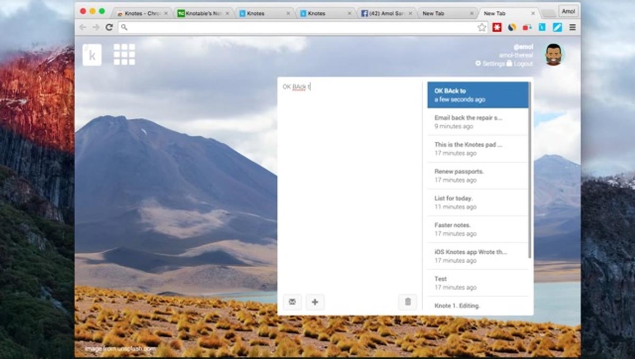Viewport: 635px width, 359px height.
Task: Click 'image from unsplash.com' credit
Action: click(120, 349)
